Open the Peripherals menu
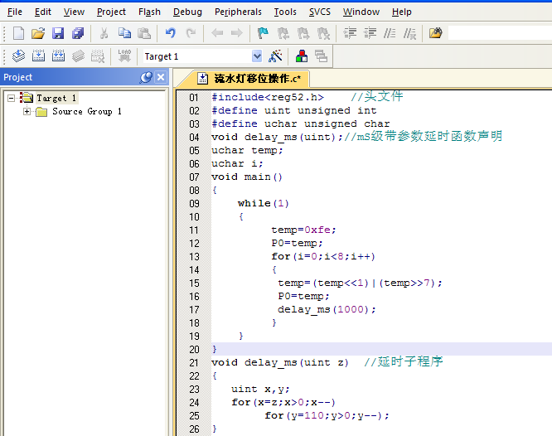 [238, 12]
